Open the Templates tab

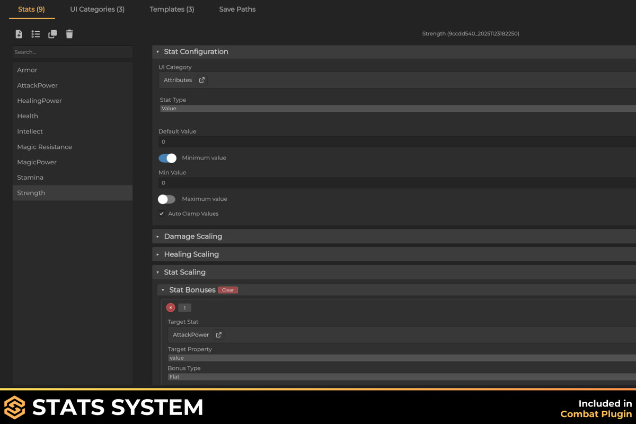172,9
